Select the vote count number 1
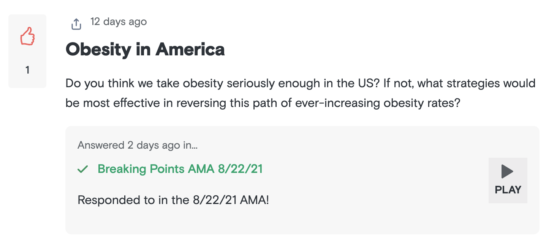 [x=27, y=70]
